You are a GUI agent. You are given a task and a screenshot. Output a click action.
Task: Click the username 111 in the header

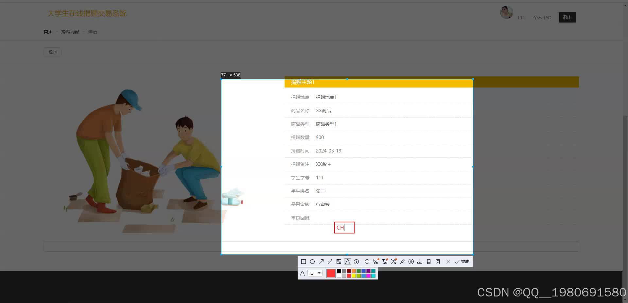pos(521,17)
